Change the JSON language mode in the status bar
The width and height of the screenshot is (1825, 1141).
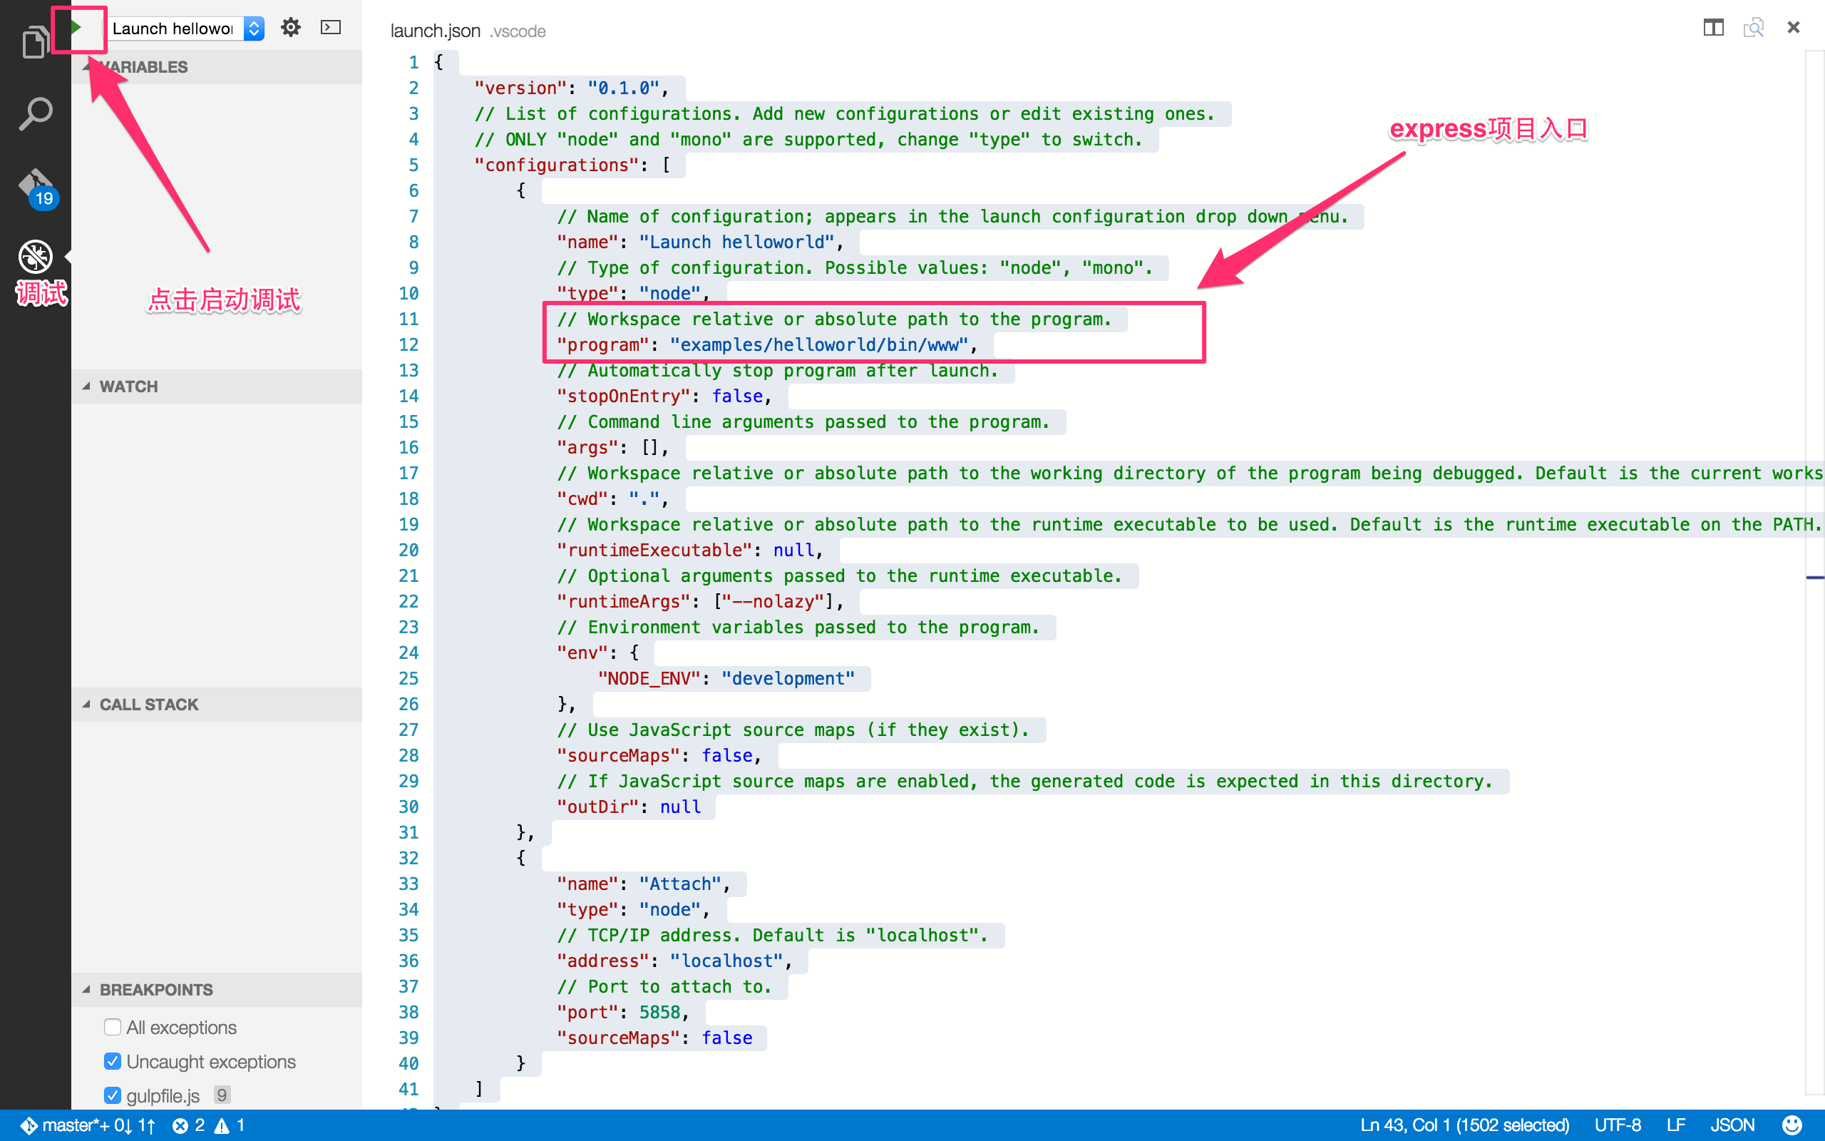(1732, 1125)
